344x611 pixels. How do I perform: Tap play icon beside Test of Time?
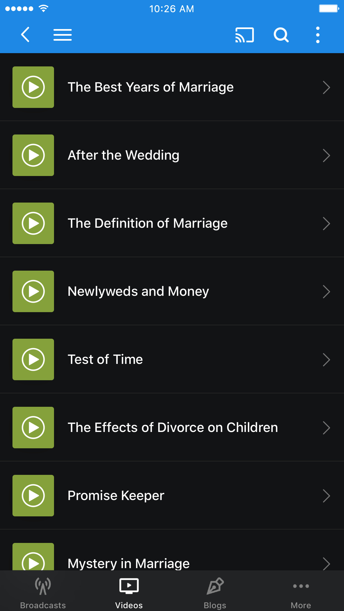(x=33, y=359)
